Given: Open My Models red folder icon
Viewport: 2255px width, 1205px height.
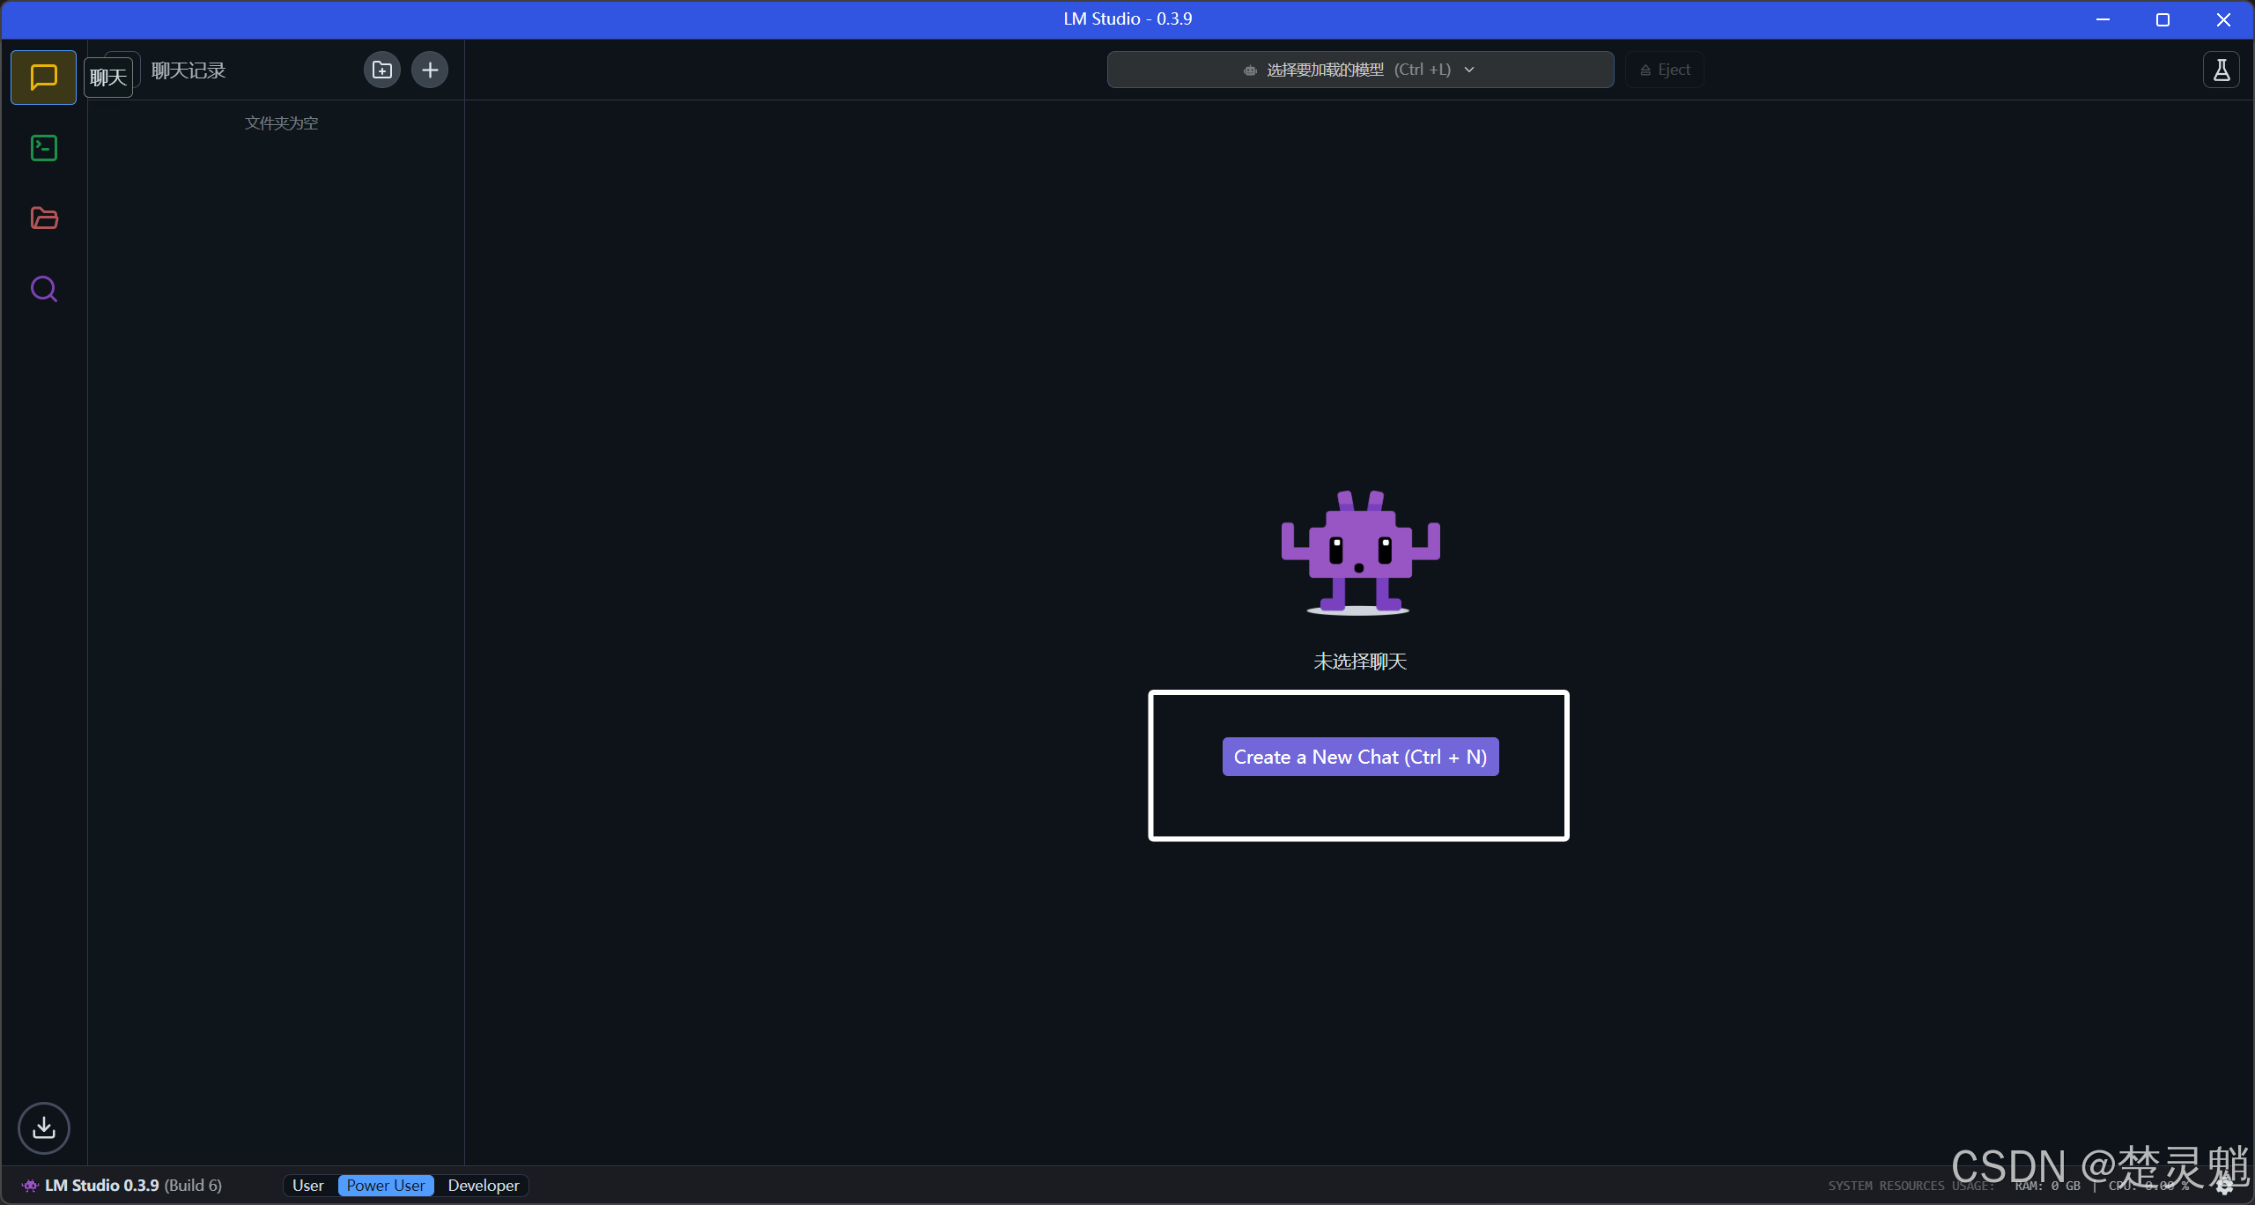Looking at the screenshot, I should [x=43, y=218].
